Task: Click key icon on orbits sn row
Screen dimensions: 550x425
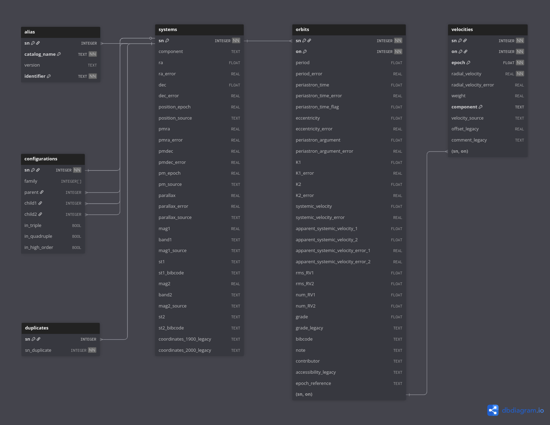Action: point(304,41)
